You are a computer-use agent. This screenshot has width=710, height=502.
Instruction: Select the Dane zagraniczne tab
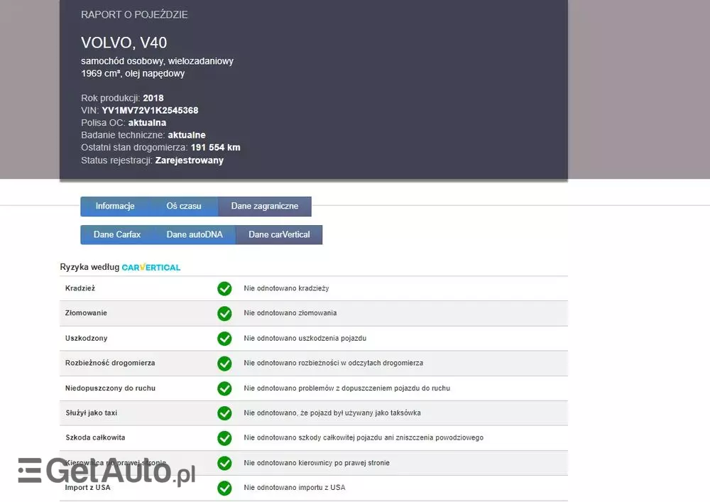point(264,206)
